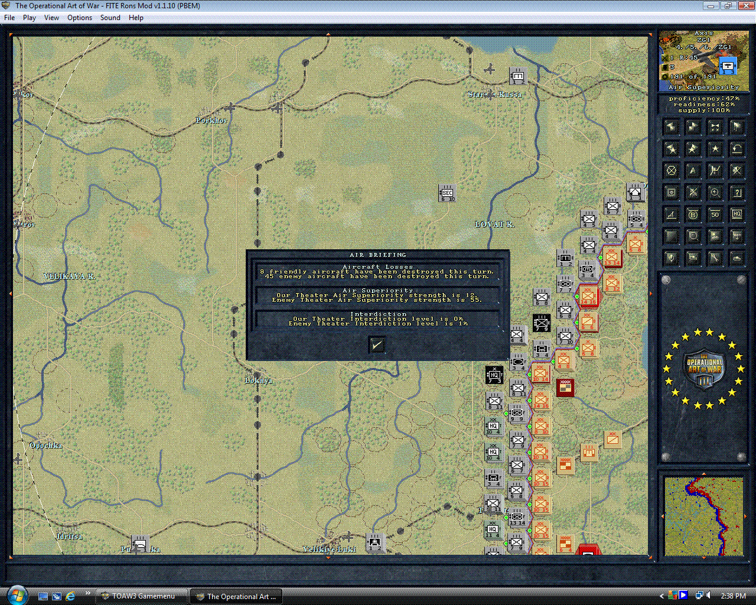Image resolution: width=756 pixels, height=605 pixels.
Task: Click the plain flag toolbar button
Action: tap(737, 127)
